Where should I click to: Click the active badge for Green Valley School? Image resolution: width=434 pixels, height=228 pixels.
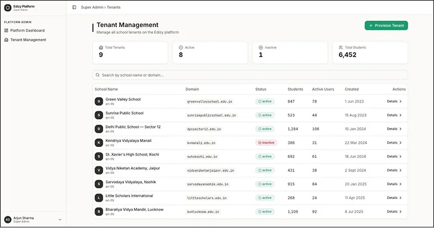[265, 101]
